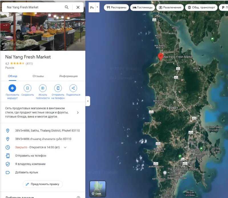The height and width of the screenshot is (198, 228).
Task: Open the Ру language dropdown arrow
Action: click(x=97, y=7)
